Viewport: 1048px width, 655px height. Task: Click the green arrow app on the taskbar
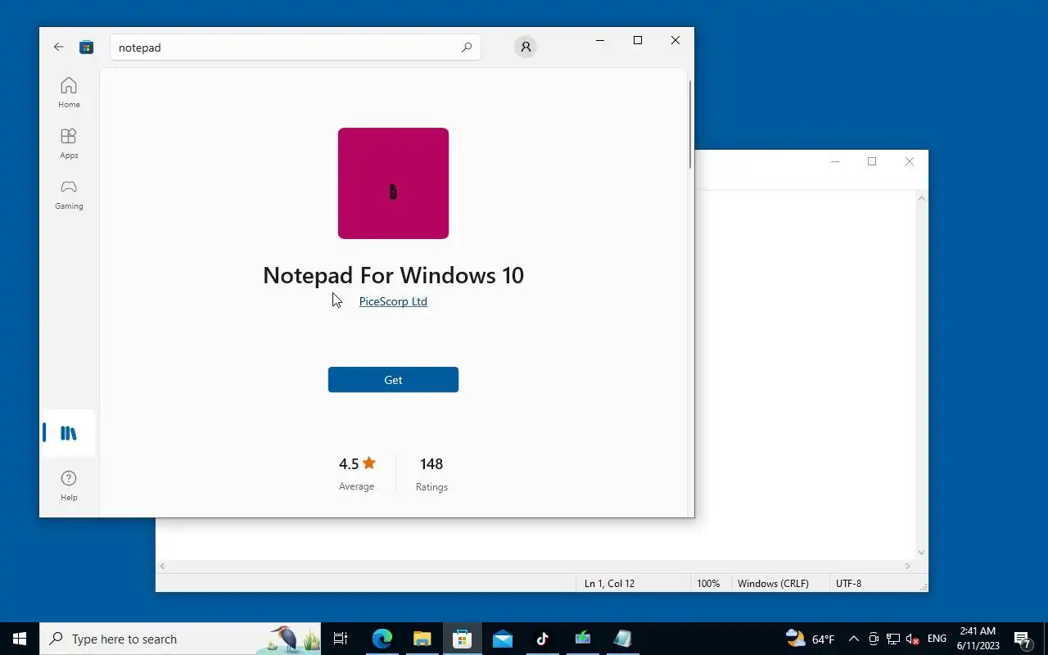point(582,639)
